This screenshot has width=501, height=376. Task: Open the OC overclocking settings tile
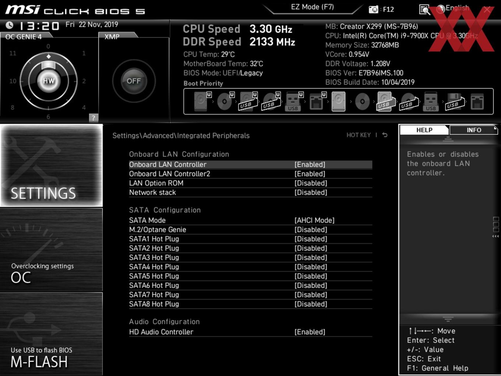(51, 250)
